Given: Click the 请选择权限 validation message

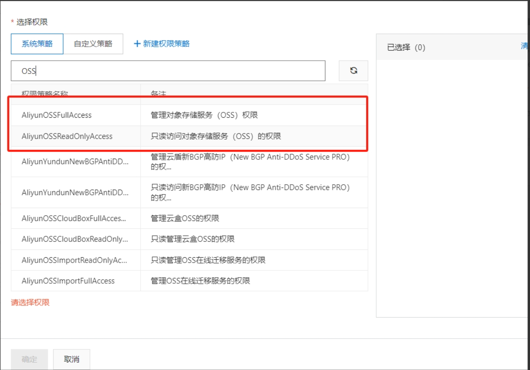Looking at the screenshot, I should [30, 302].
